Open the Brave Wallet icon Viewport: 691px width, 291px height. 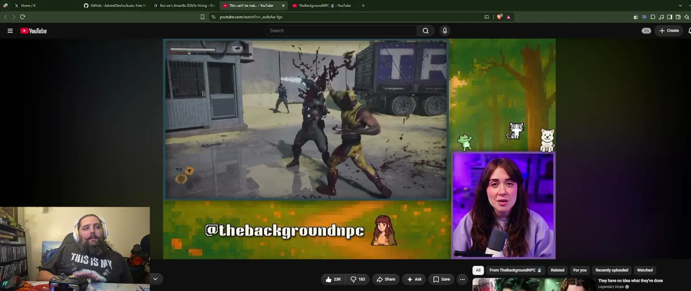[x=678, y=17]
